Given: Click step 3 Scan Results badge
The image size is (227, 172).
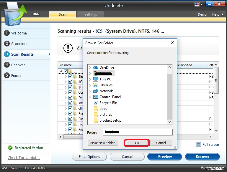Looking at the screenshot, I should pos(7,54).
